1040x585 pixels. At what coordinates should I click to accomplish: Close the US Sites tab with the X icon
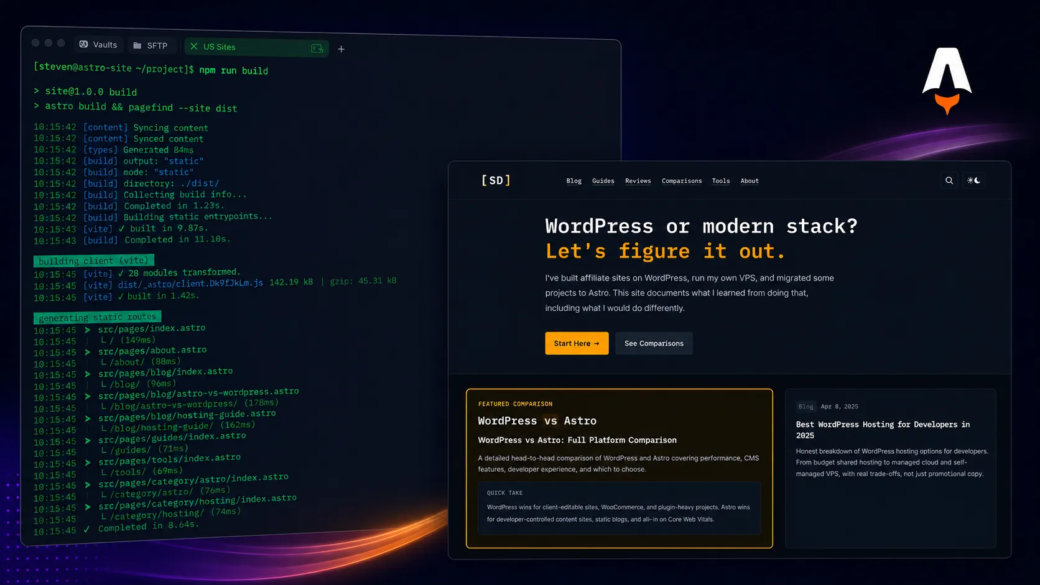194,47
